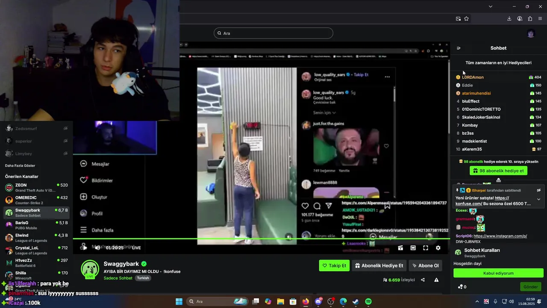Show hidden system tray icons
Image resolution: width=547 pixels, height=308 pixels.
[x=477, y=302]
